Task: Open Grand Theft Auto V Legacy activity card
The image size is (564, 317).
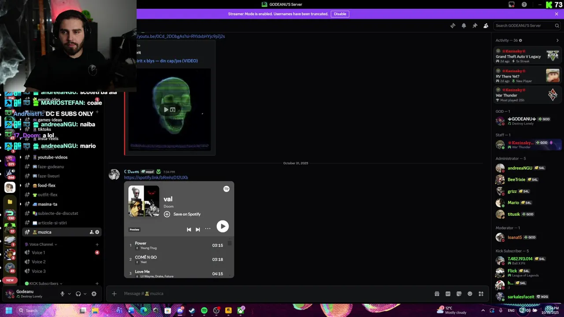Action: (x=527, y=56)
